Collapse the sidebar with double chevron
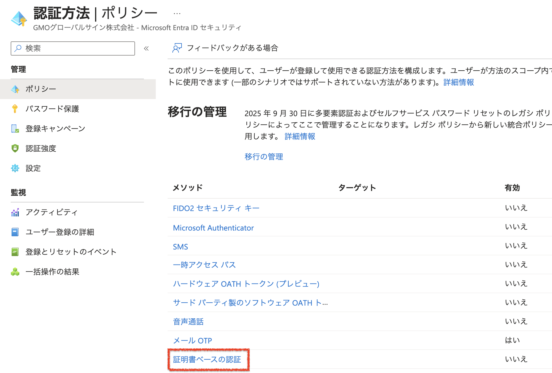This screenshot has width=552, height=373. [146, 48]
